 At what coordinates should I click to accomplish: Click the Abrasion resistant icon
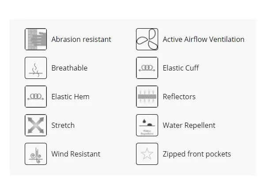pos(36,39)
